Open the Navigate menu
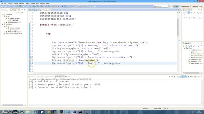 click(22, 3)
